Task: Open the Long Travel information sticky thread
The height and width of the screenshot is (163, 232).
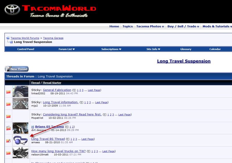Action: (x=61, y=102)
